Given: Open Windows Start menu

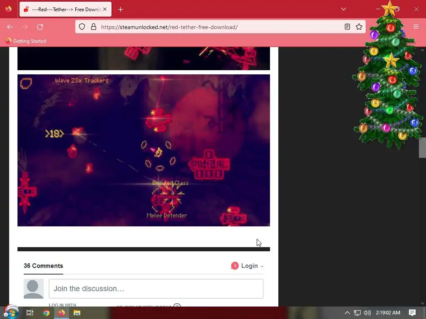Looking at the screenshot, I should tap(11, 313).
